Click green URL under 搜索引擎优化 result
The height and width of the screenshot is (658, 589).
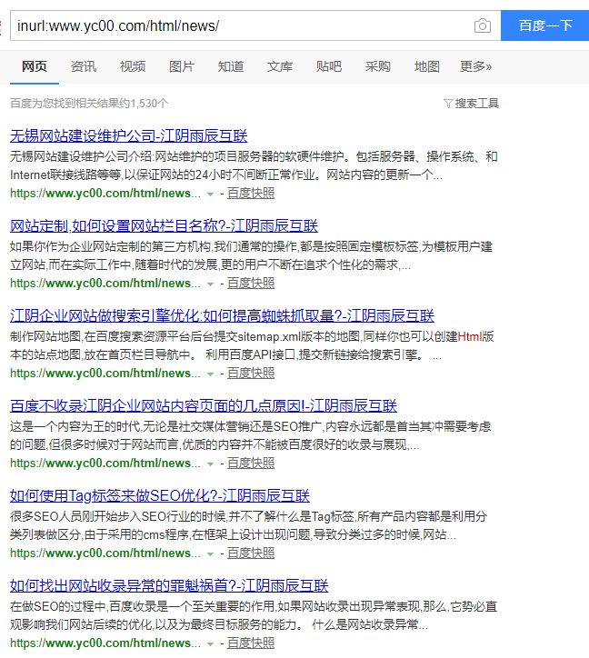pos(105,373)
